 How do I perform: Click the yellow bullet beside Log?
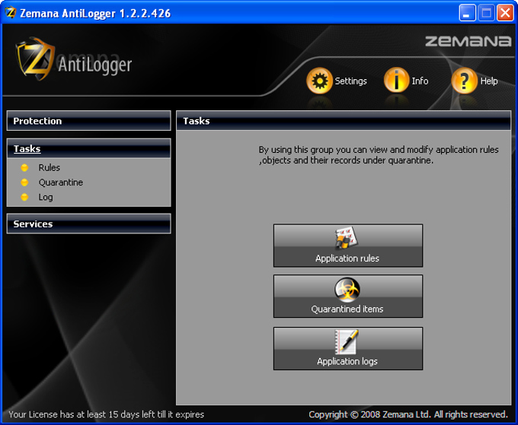tap(24, 197)
